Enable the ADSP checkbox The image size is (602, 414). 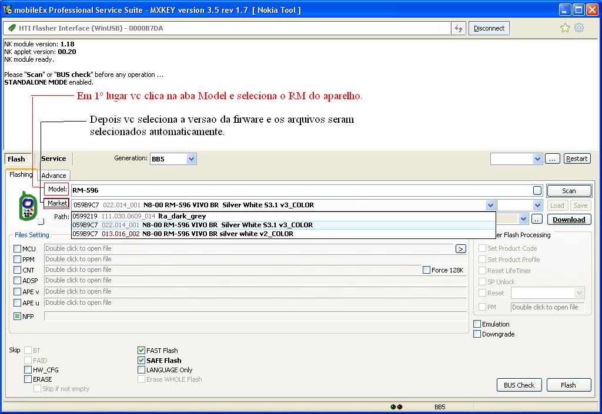(17, 281)
